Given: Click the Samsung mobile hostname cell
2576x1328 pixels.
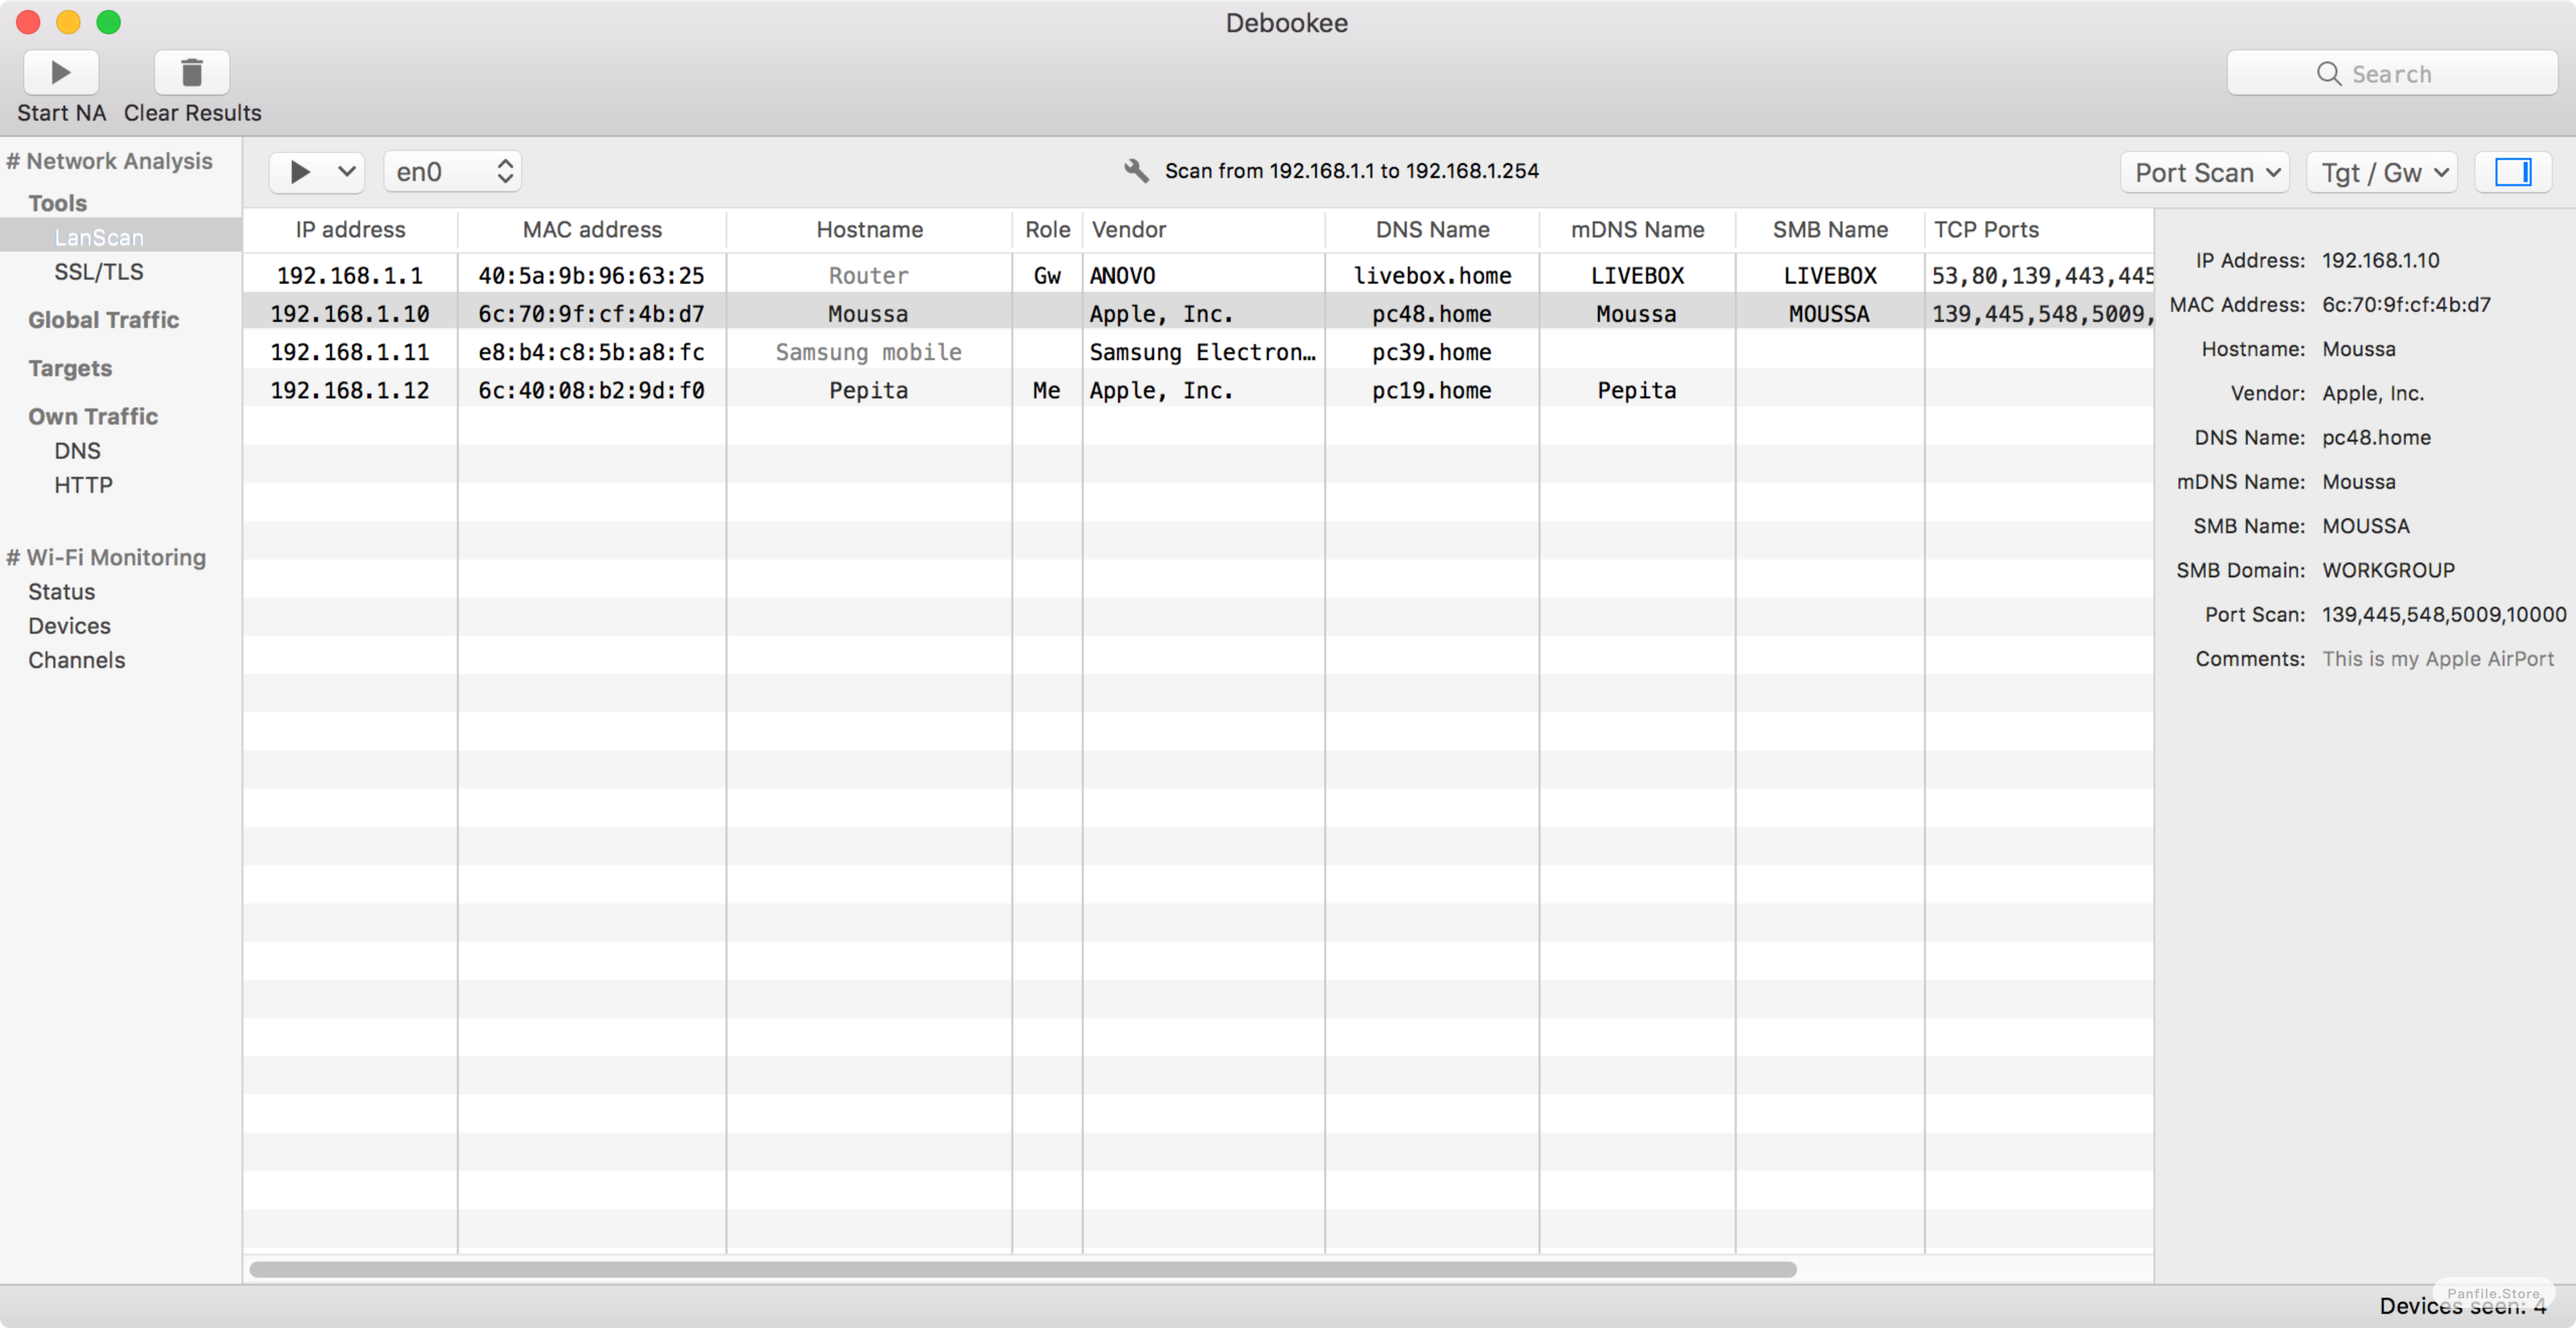Looking at the screenshot, I should pos(868,352).
